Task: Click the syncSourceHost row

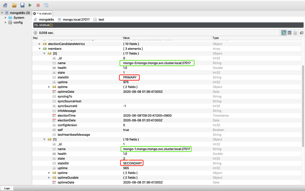Action: pyautogui.click(x=167, y=101)
